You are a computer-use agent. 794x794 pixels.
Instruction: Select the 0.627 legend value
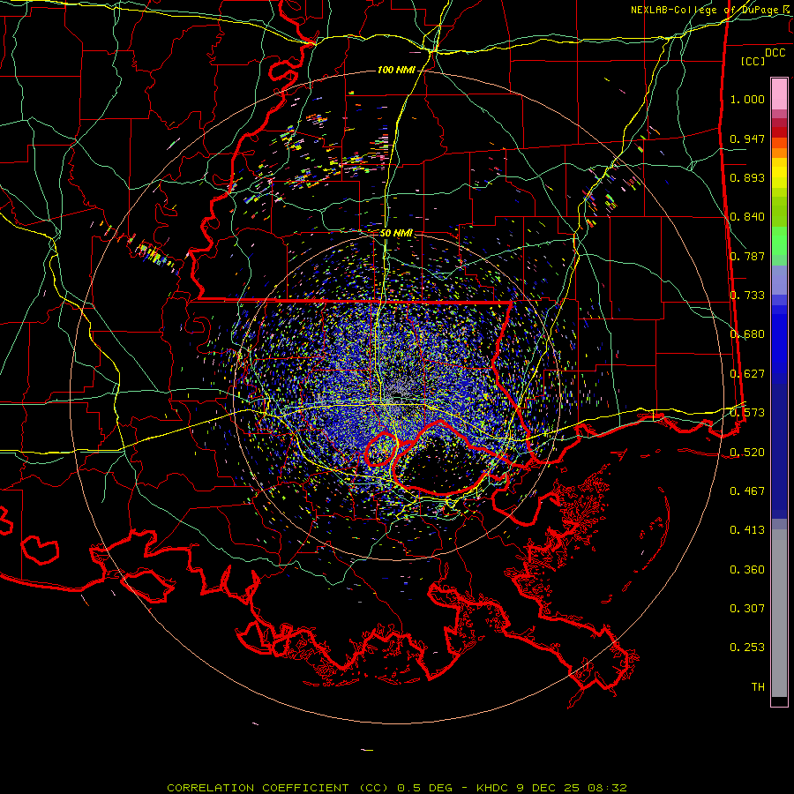point(747,374)
